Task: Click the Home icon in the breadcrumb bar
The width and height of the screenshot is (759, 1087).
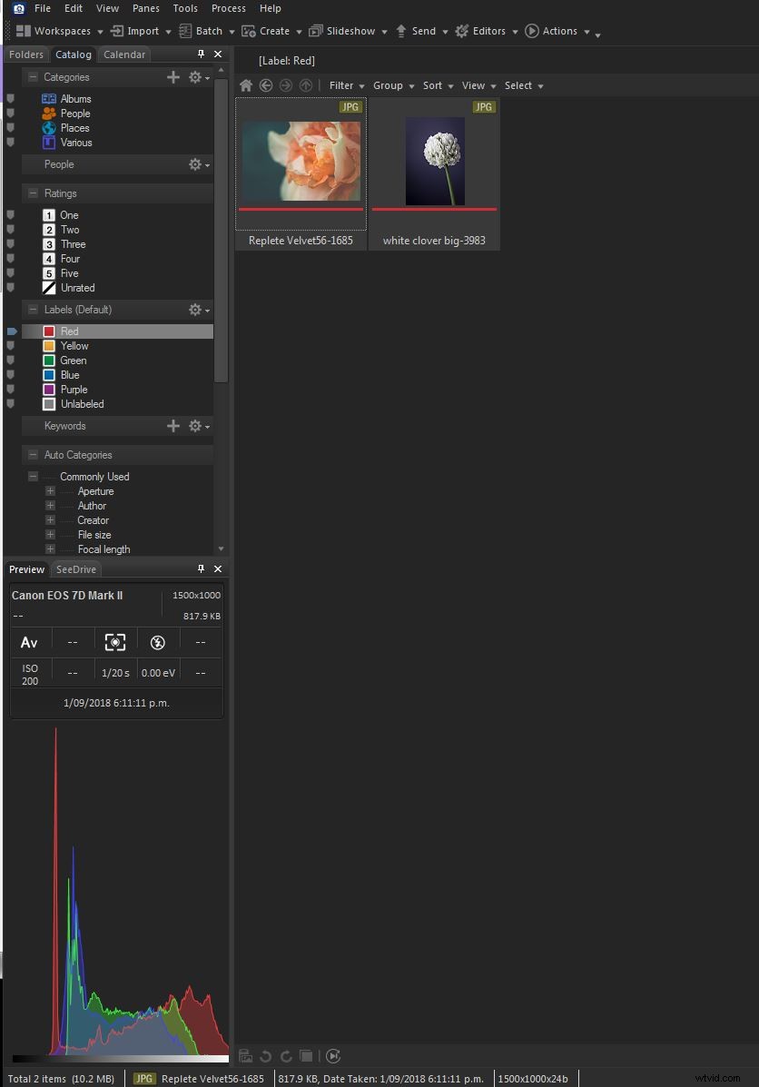Action: point(245,85)
